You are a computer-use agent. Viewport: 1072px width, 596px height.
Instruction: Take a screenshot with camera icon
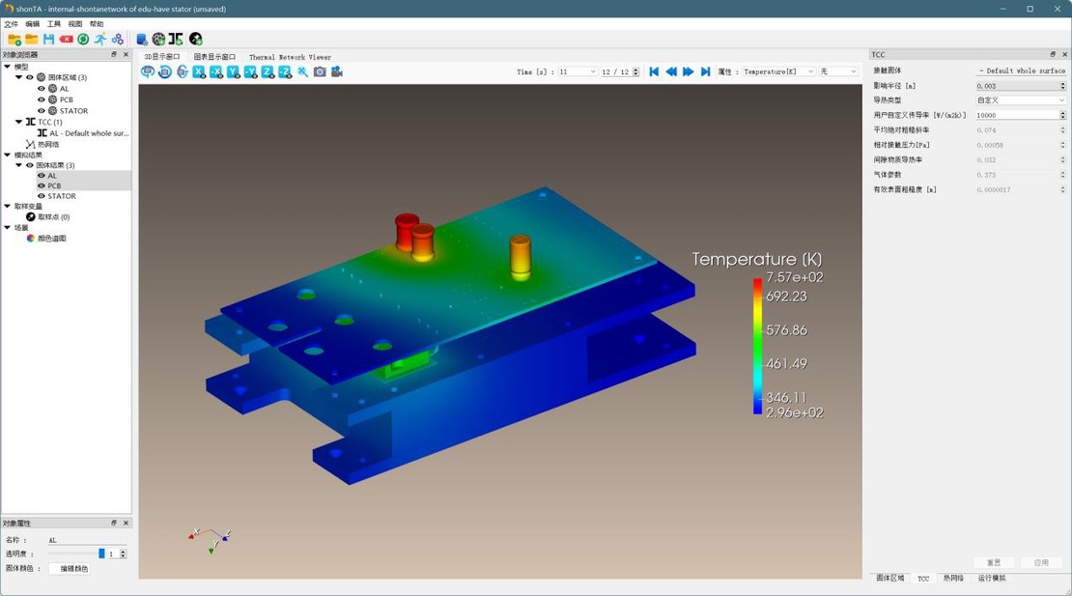click(320, 71)
